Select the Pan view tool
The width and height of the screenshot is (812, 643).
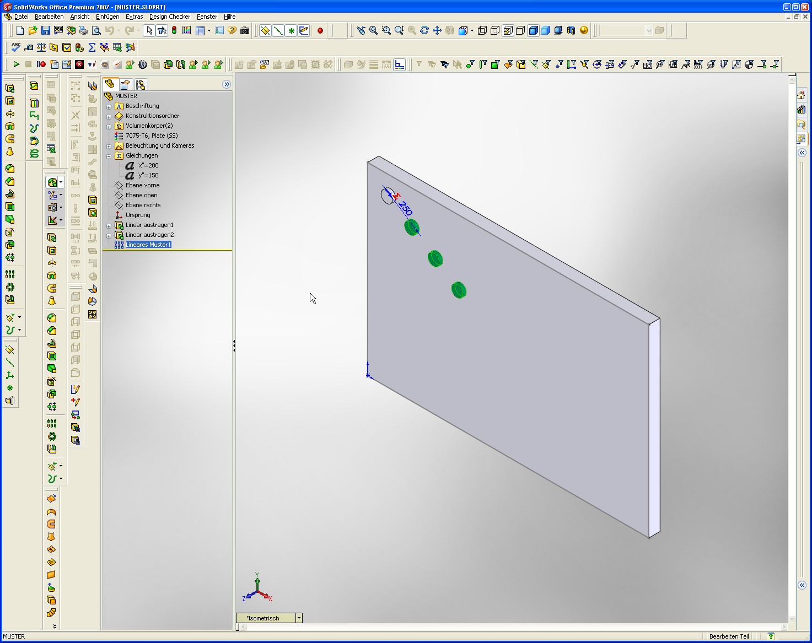click(x=437, y=30)
